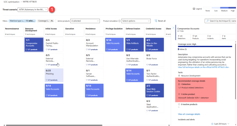Collapse the details panel with the chevron
The width and height of the screenshot is (237, 126).
173,28
